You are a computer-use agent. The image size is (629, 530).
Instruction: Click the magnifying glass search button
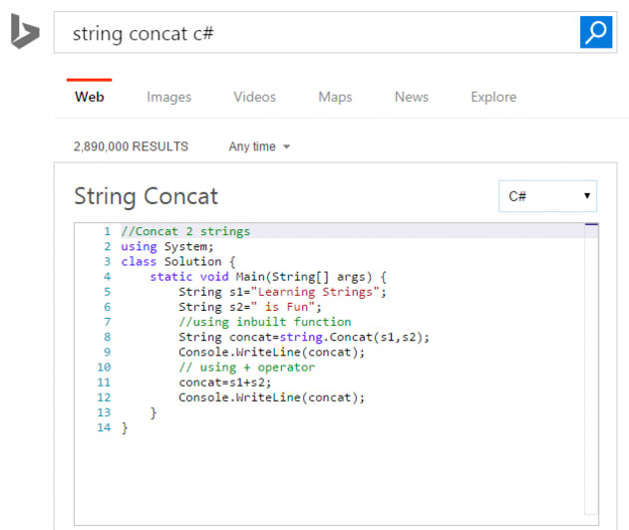(596, 32)
